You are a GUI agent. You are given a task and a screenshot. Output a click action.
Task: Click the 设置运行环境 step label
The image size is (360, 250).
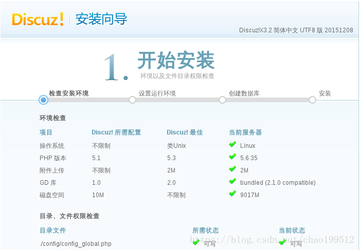tap(157, 93)
